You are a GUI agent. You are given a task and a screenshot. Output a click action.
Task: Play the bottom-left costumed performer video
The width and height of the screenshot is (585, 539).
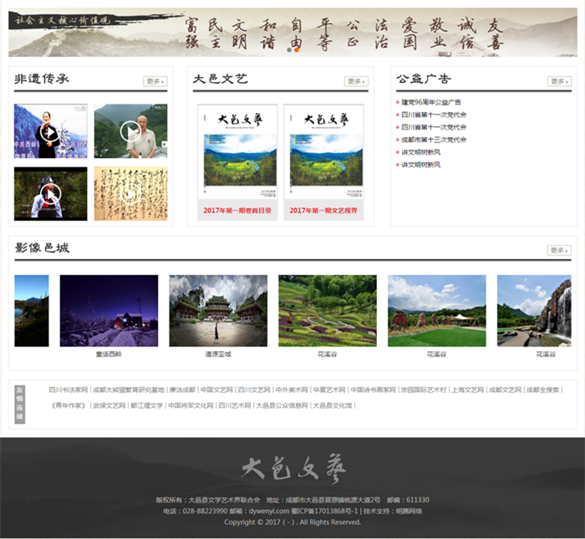click(50, 194)
